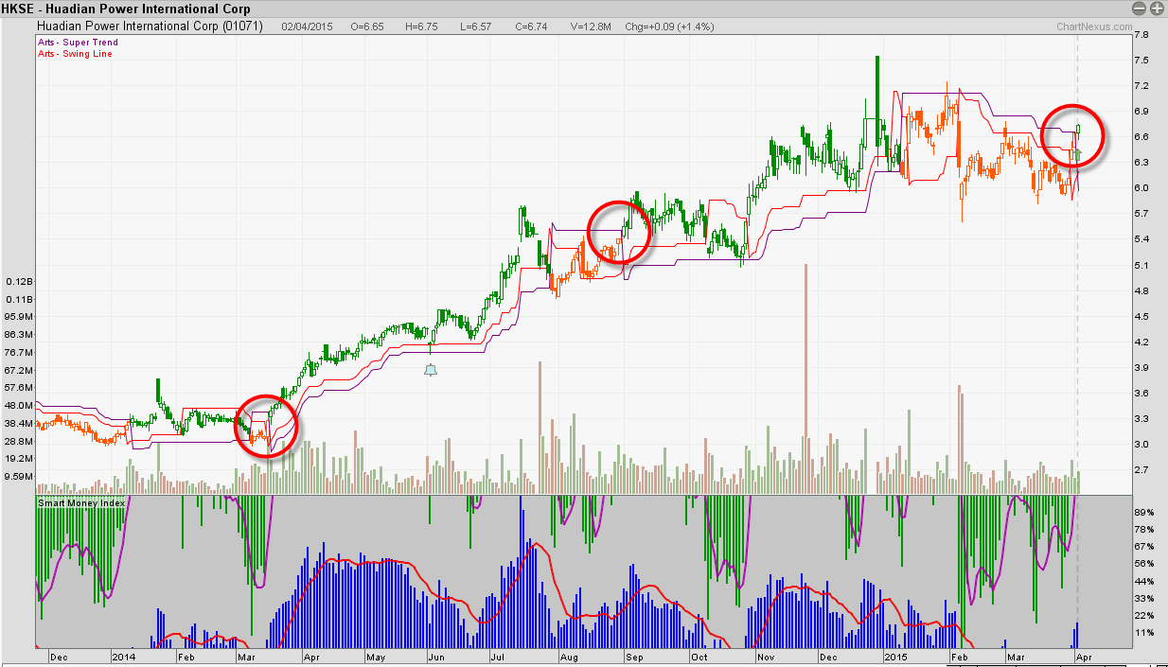Click the Nov label on time axis
Image resolution: width=1168 pixels, height=667 pixels.
click(x=766, y=656)
